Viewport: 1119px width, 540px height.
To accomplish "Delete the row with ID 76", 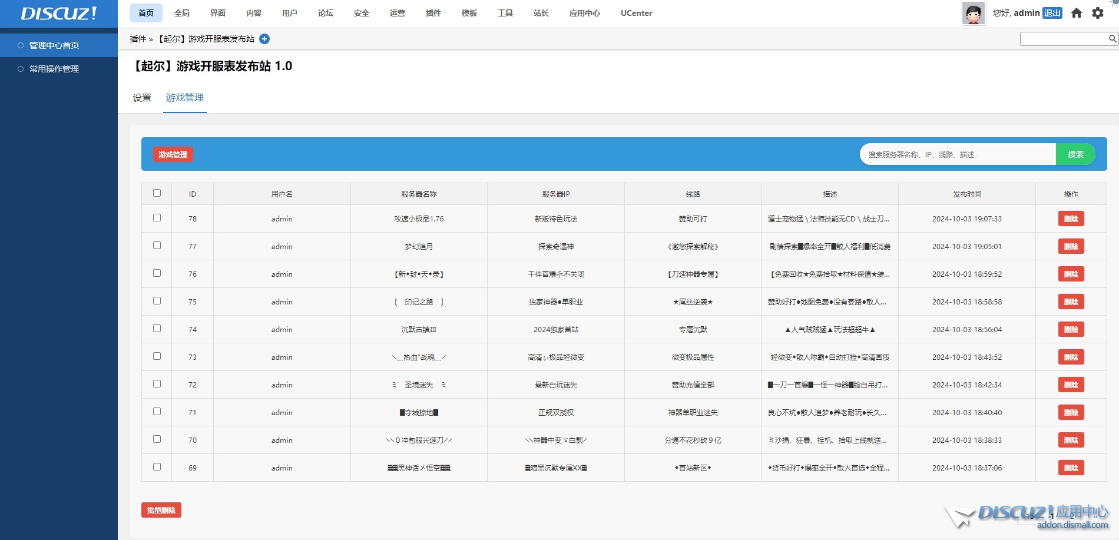I will click(1071, 274).
